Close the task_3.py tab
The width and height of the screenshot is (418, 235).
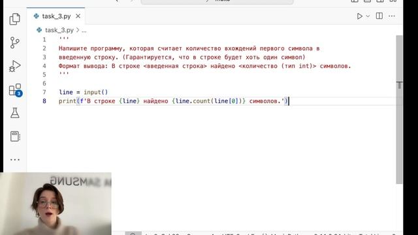coord(78,16)
